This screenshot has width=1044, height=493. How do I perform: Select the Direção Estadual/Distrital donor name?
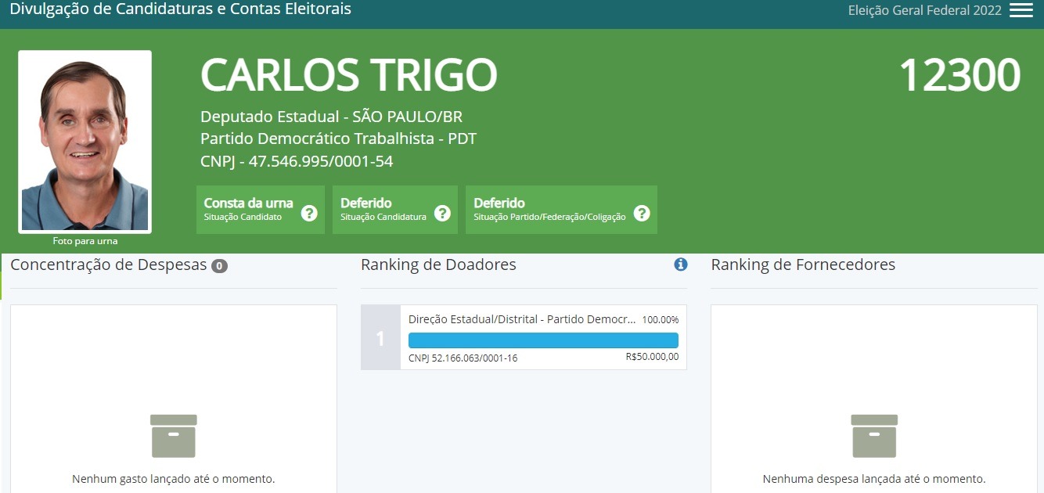tap(521, 319)
